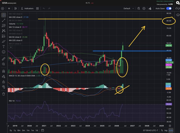The image size is (180, 133).
Task: Undo the last chart action
Action: pyautogui.click(x=44, y=8)
